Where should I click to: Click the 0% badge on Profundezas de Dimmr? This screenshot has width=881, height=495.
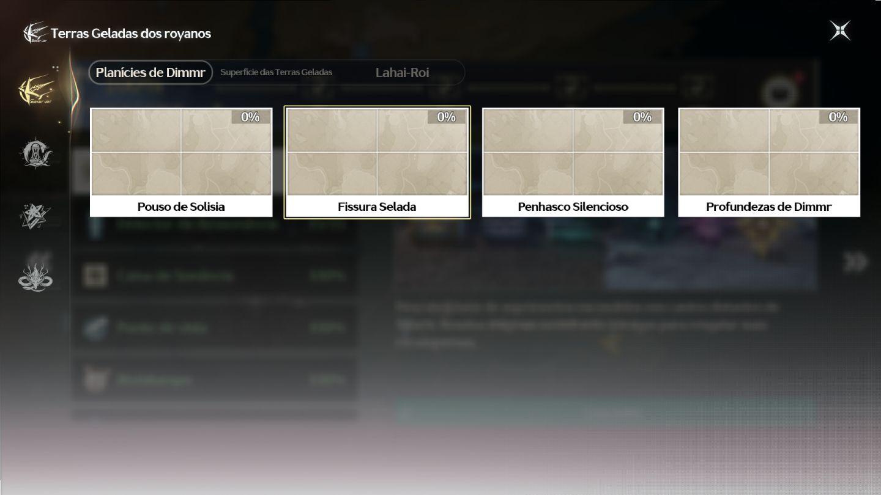click(x=838, y=117)
